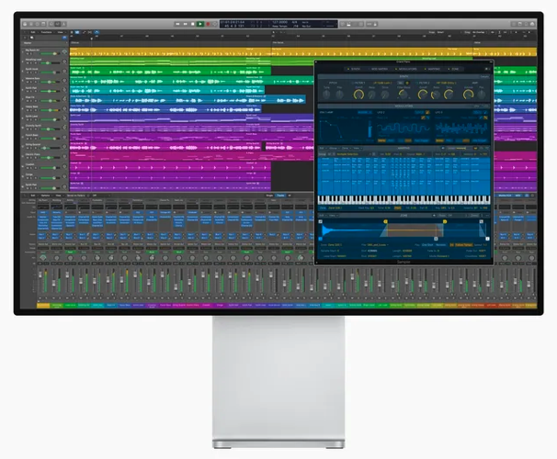Toggle Follow Tempo in Zone pane
Viewport: 557px width, 459px height.
[x=463, y=245]
